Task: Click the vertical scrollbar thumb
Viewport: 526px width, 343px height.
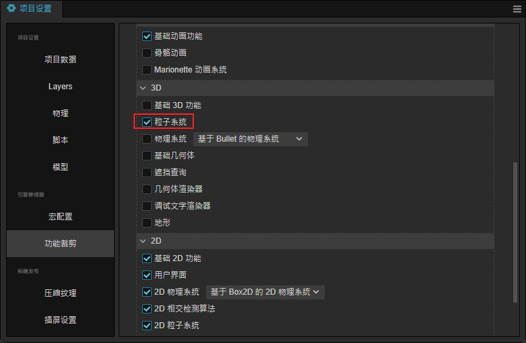Action: [x=515, y=232]
